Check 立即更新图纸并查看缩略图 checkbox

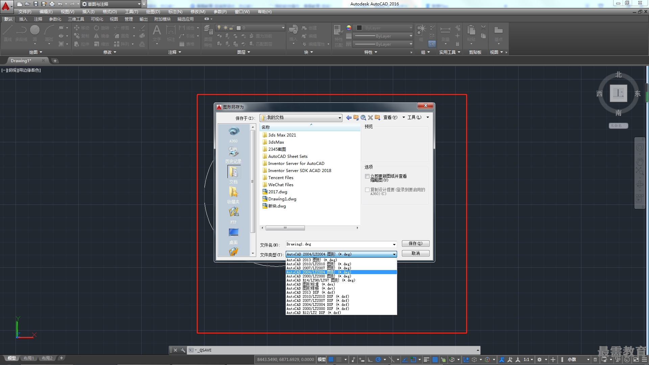(367, 176)
